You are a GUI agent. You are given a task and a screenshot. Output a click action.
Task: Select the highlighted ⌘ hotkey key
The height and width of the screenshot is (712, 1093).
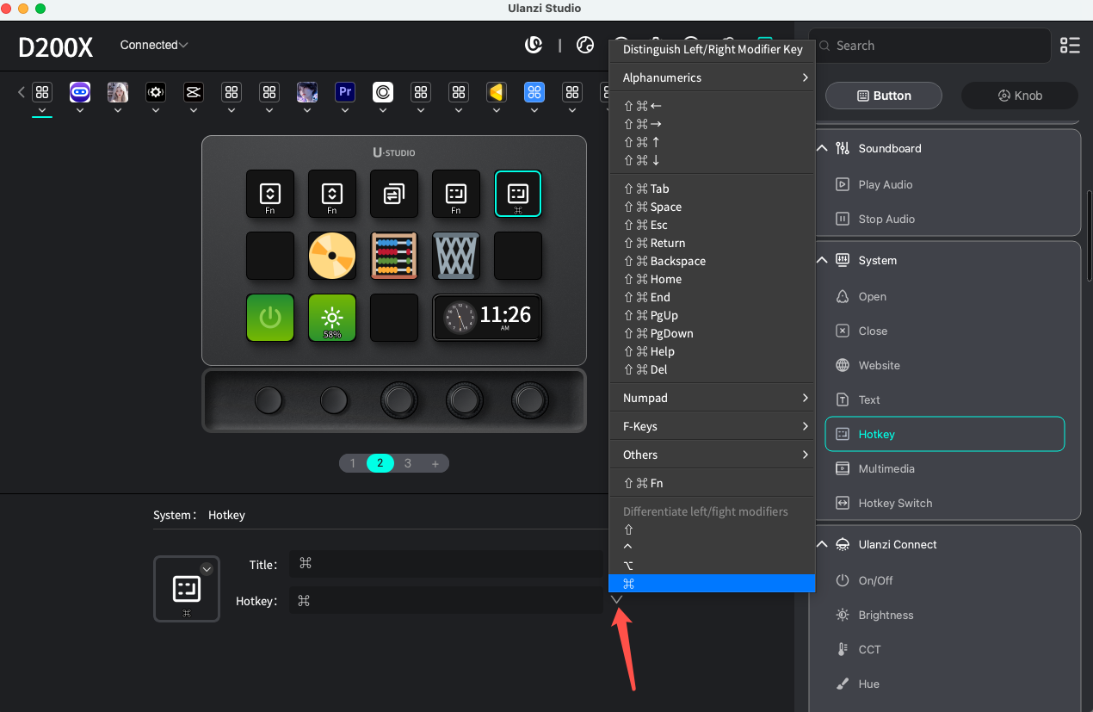pyautogui.click(x=518, y=194)
